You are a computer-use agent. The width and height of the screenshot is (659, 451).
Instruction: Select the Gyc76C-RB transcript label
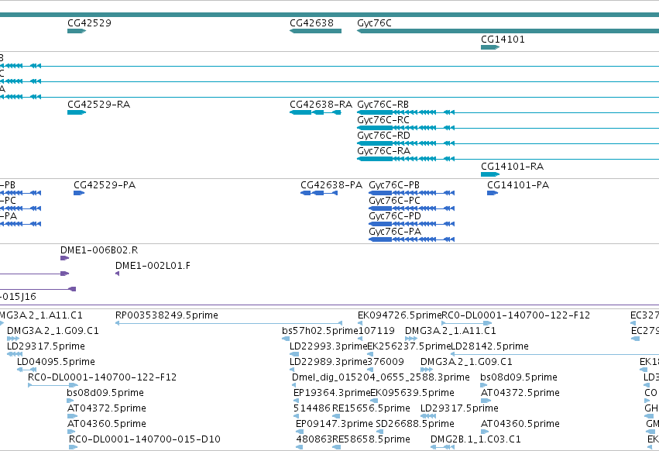point(383,105)
